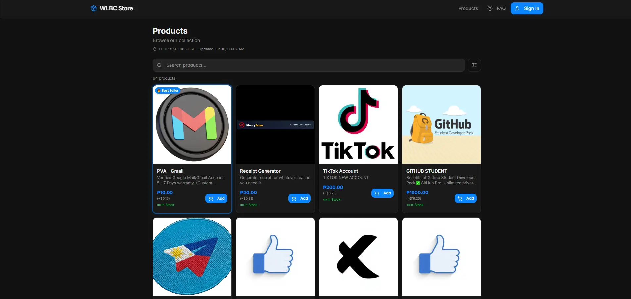The height and width of the screenshot is (299, 631).
Task: Click the Sign In button
Action: point(527,8)
